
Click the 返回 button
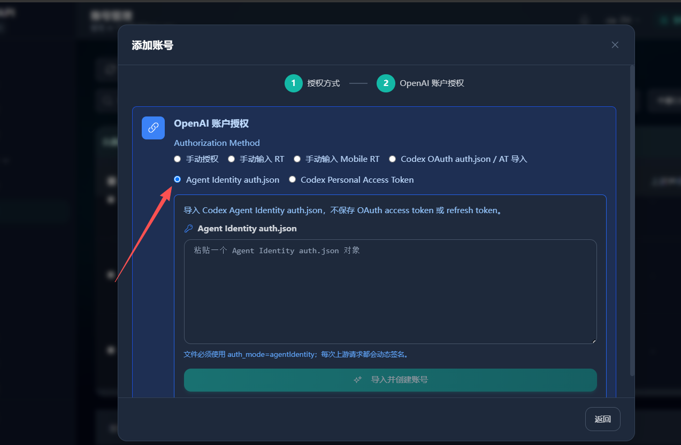[x=603, y=419]
